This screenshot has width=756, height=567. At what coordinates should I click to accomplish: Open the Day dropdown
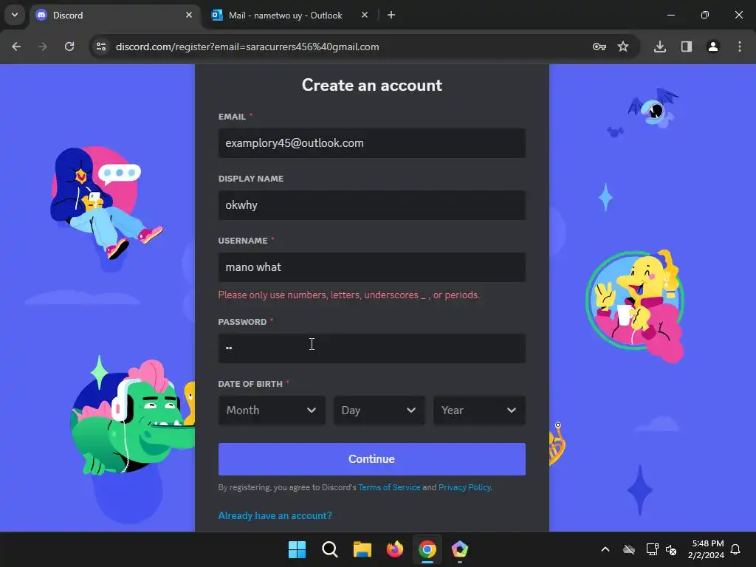379,410
